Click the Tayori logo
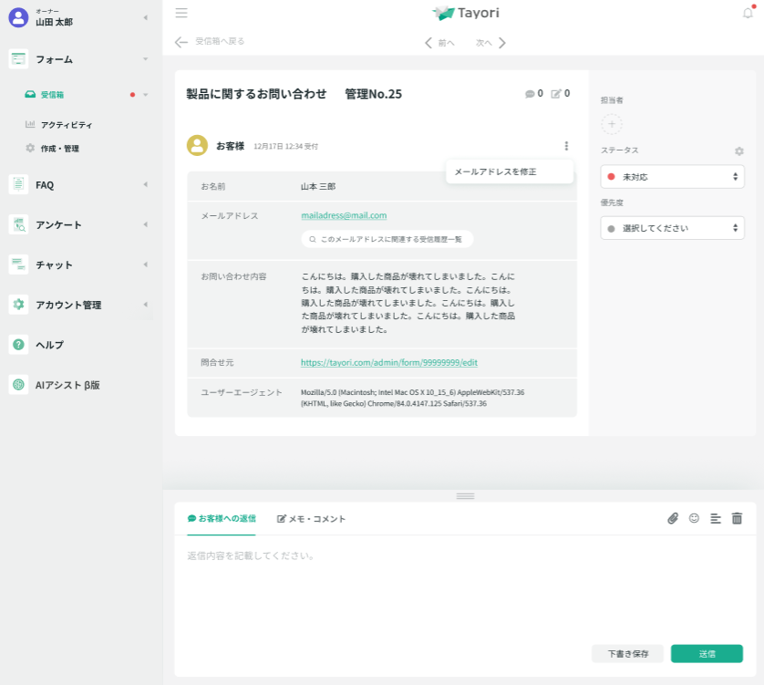Image resolution: width=764 pixels, height=685 pixels. tap(466, 13)
